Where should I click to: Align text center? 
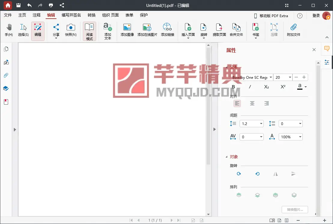point(252,103)
